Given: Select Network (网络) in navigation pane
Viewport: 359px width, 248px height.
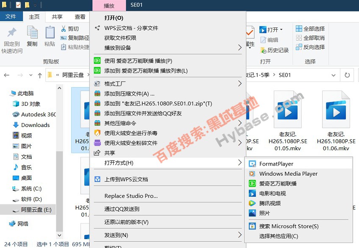Looking at the screenshot, I should tap(19, 223).
